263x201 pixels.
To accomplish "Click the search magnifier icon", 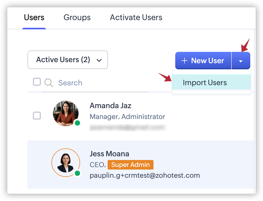I will (x=49, y=83).
